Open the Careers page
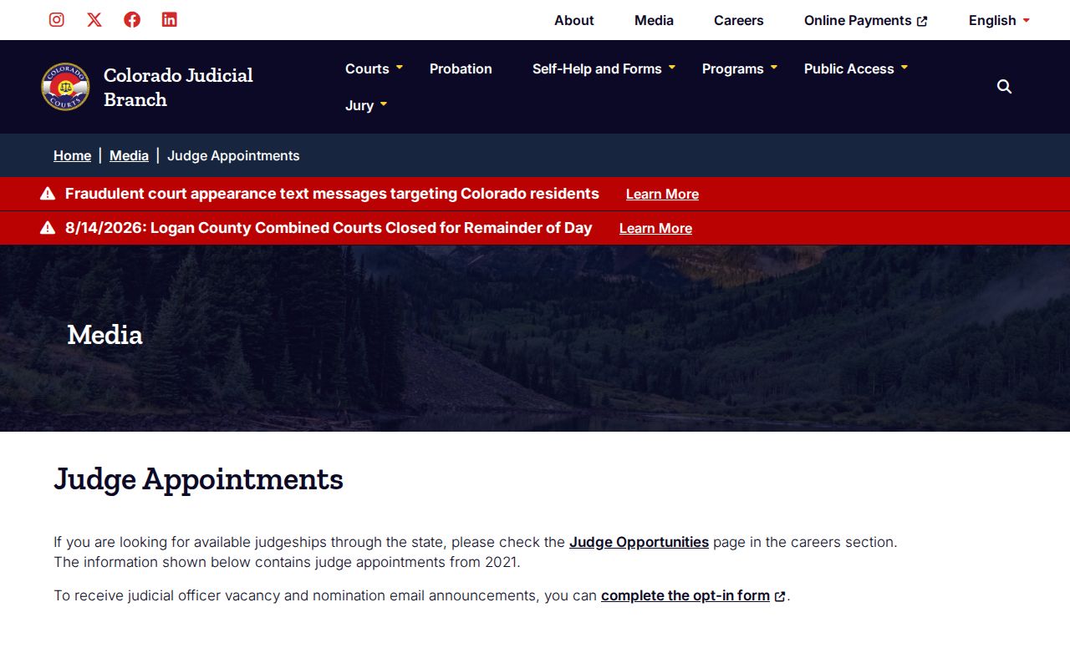The image size is (1070, 668). pyautogui.click(x=739, y=20)
